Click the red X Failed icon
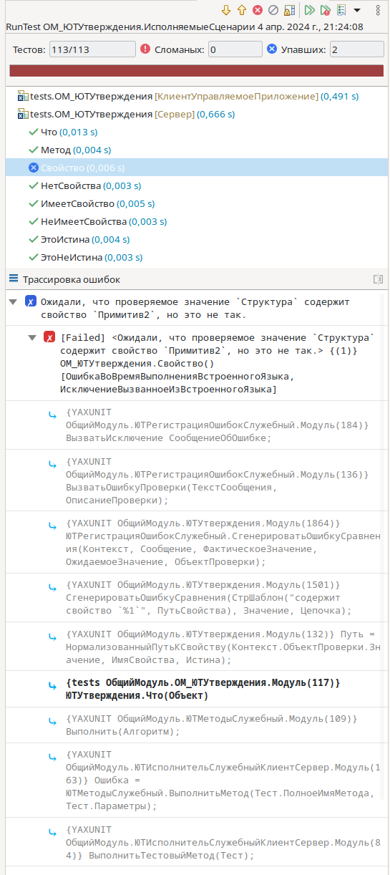The height and width of the screenshot is (875, 390). coord(49,337)
